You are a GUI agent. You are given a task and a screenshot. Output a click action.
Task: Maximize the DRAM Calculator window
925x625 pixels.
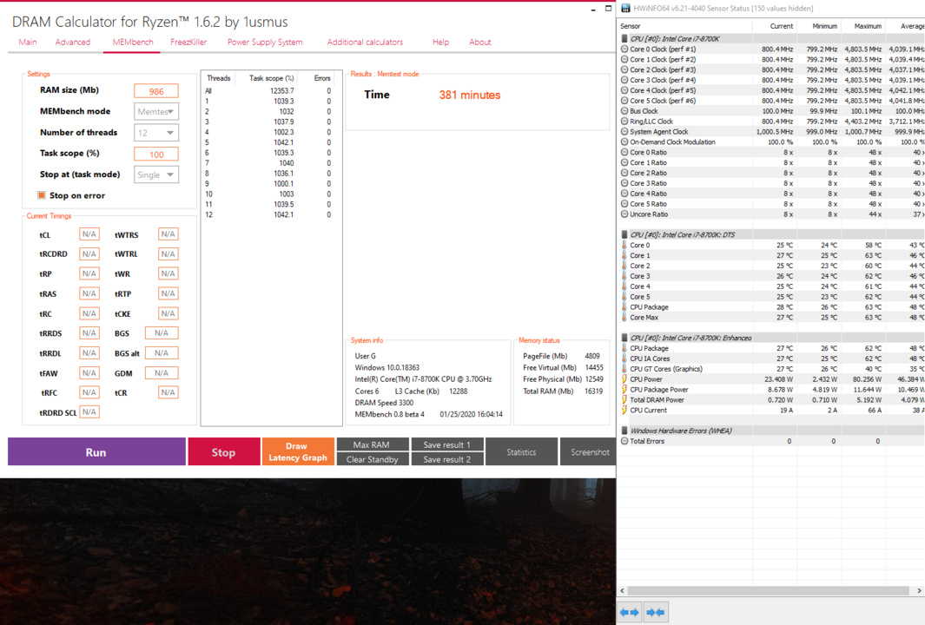point(609,9)
